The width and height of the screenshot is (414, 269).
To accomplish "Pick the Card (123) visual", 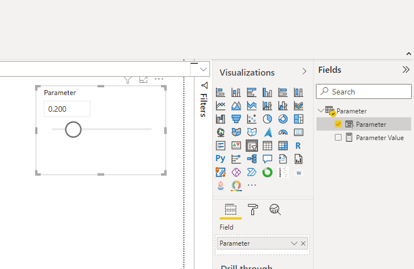I will click(x=298, y=132).
